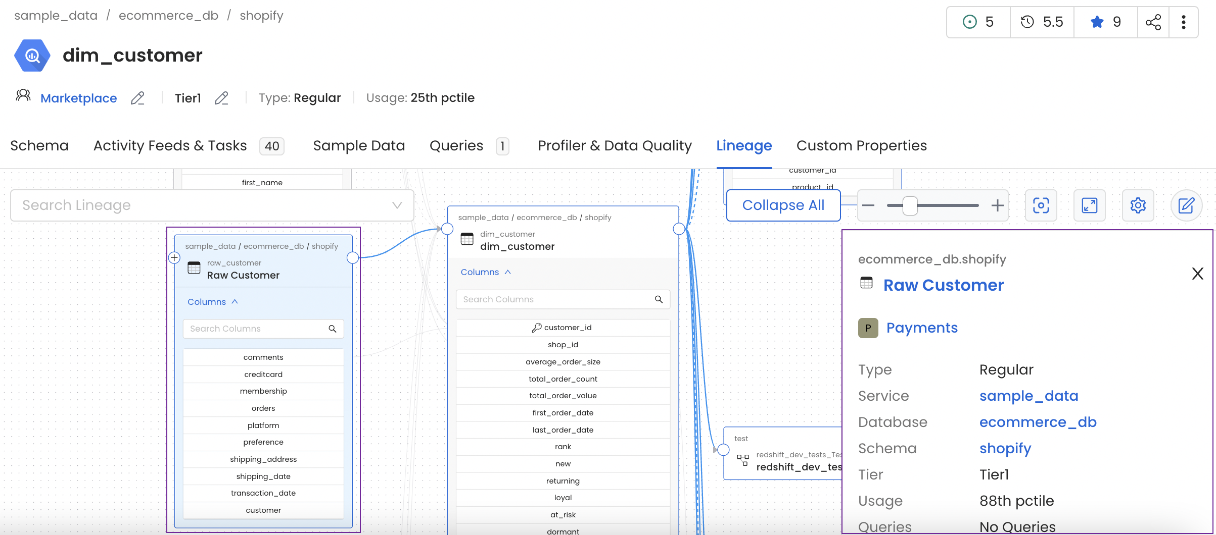The image size is (1216, 535).
Task: Close the Raw Customer details panel
Action: pyautogui.click(x=1197, y=274)
